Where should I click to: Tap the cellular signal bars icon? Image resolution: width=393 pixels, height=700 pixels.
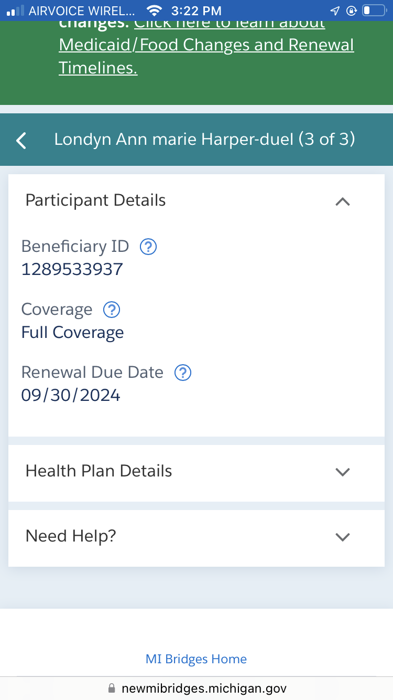point(15,10)
